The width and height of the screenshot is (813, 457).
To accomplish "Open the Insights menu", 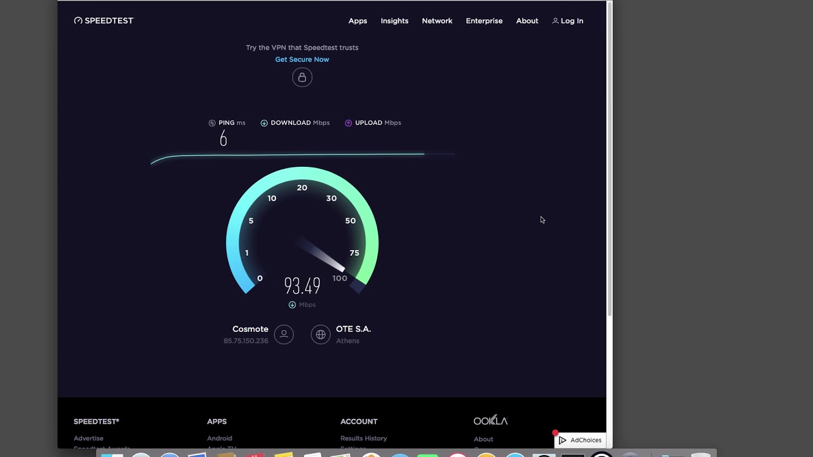I will pyautogui.click(x=394, y=21).
